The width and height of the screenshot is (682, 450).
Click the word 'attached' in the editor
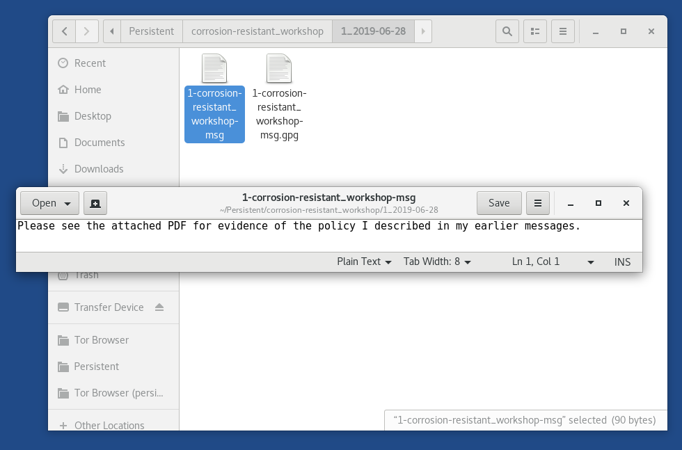[136, 226]
